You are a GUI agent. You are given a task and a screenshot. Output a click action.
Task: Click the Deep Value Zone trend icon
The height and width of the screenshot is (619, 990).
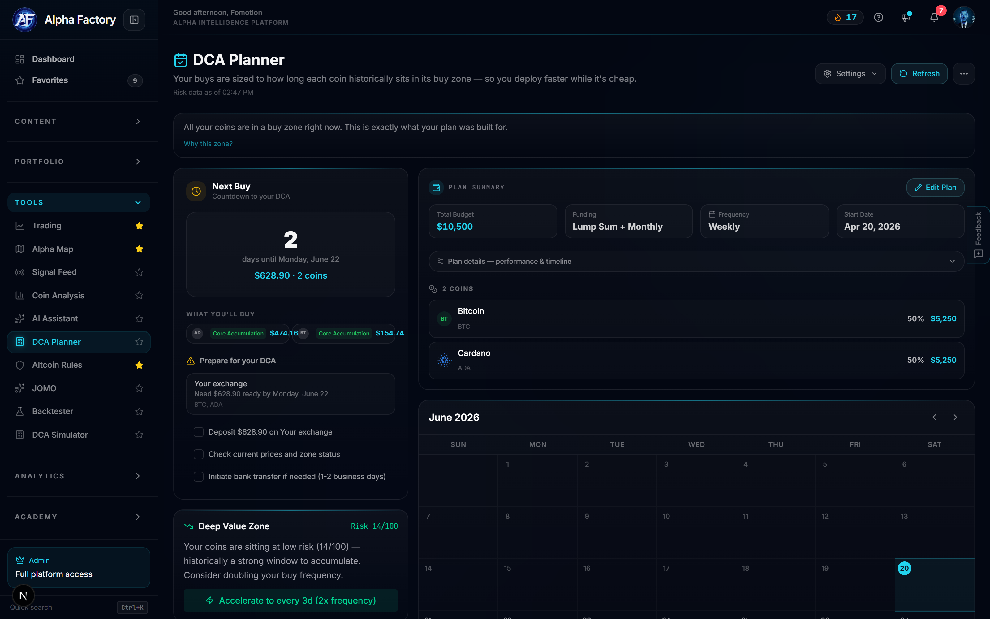point(189,526)
